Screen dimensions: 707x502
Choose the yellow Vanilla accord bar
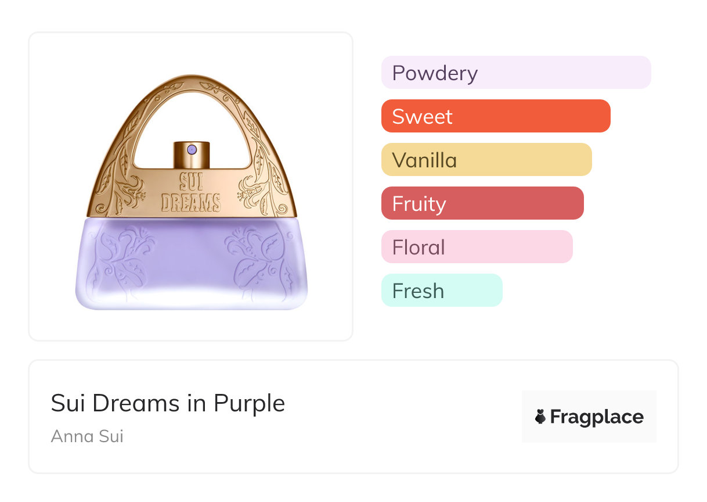(x=486, y=160)
